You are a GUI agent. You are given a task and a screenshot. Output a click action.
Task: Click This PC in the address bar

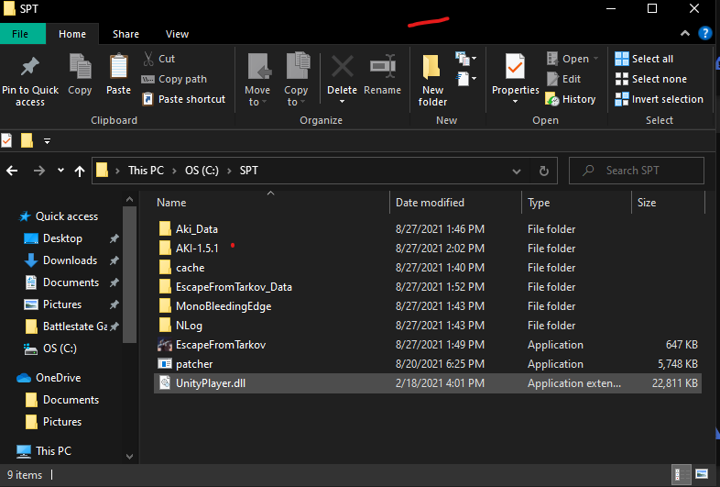pos(146,171)
